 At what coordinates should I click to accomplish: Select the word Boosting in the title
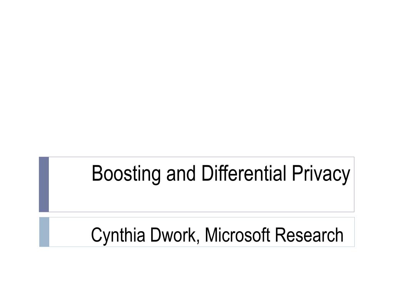click(x=126, y=174)
